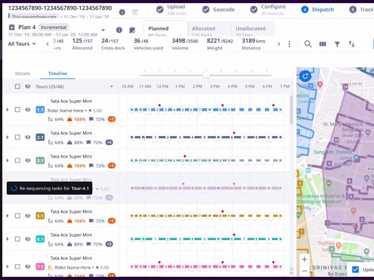Select the Details tab
Image resolution: width=374 pixels, height=280 pixels.
point(22,73)
